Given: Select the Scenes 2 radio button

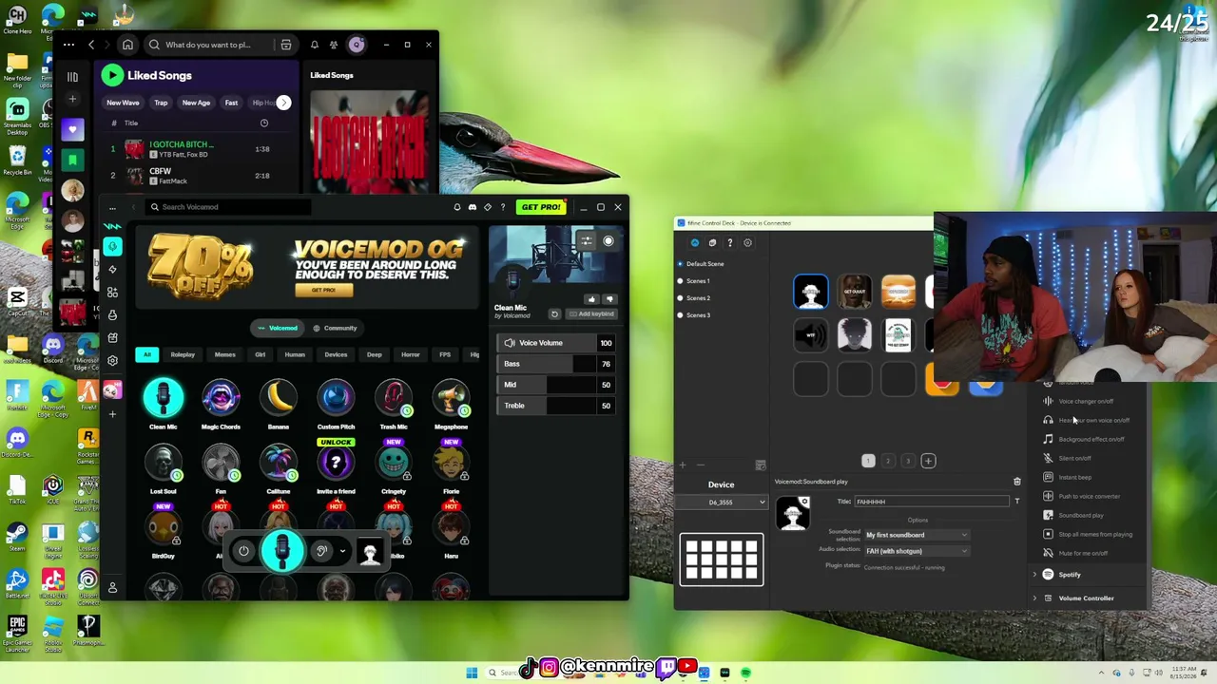Looking at the screenshot, I should tap(680, 298).
